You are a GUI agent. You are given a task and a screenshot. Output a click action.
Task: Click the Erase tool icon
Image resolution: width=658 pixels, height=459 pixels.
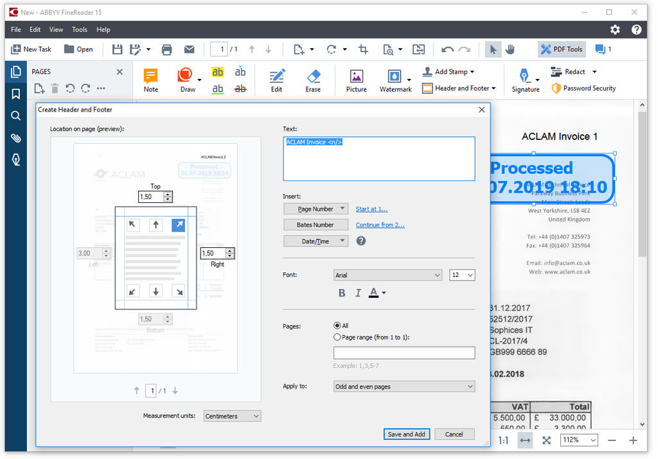pos(313,77)
